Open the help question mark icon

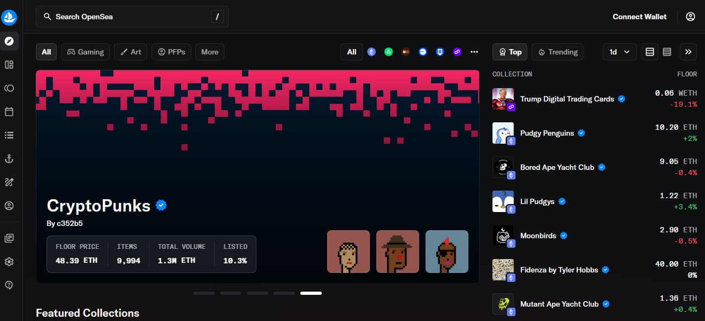coord(9,285)
